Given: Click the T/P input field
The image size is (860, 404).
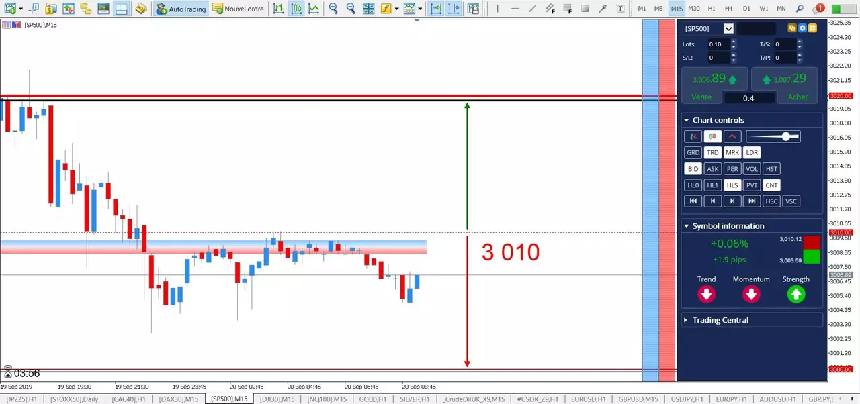Looking at the screenshot, I should 784,58.
